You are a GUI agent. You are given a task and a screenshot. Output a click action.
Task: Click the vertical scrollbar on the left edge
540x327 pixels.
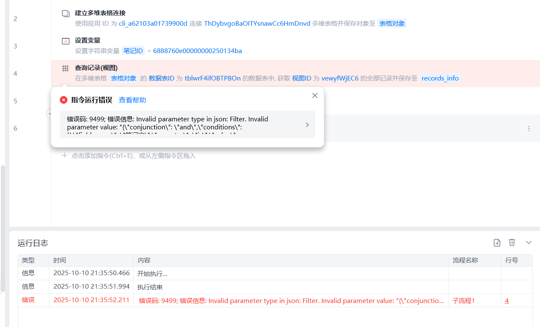click(x=3, y=228)
